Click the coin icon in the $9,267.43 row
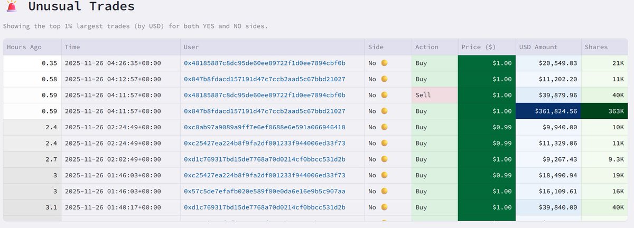Screen dimensions: 634x228 click(x=385, y=159)
